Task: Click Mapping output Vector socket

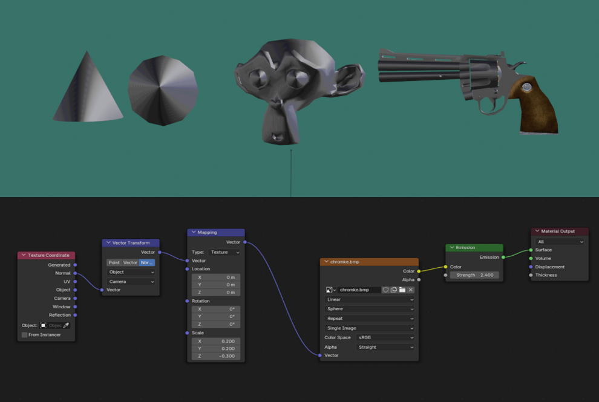Action: coord(245,242)
